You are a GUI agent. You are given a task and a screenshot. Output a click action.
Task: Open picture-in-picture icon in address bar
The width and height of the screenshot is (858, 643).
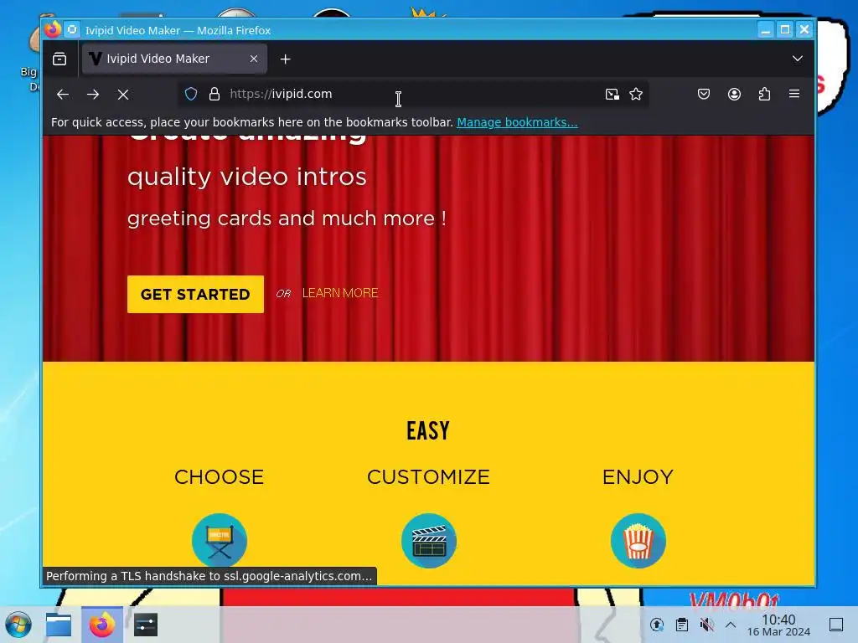[612, 94]
